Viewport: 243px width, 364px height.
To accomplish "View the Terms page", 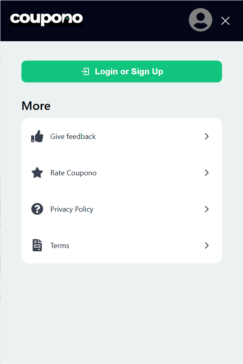I will [59, 245].
